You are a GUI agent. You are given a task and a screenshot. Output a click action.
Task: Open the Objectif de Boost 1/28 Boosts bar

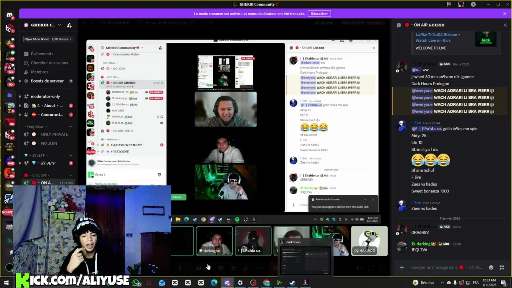[x=48, y=39]
